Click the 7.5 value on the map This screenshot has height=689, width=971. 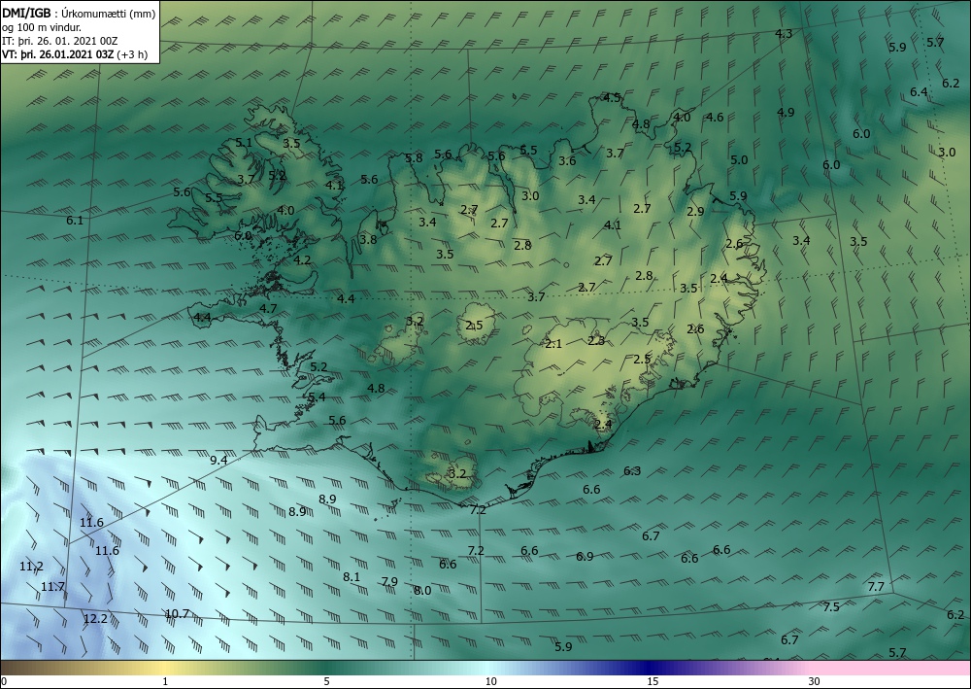click(831, 606)
